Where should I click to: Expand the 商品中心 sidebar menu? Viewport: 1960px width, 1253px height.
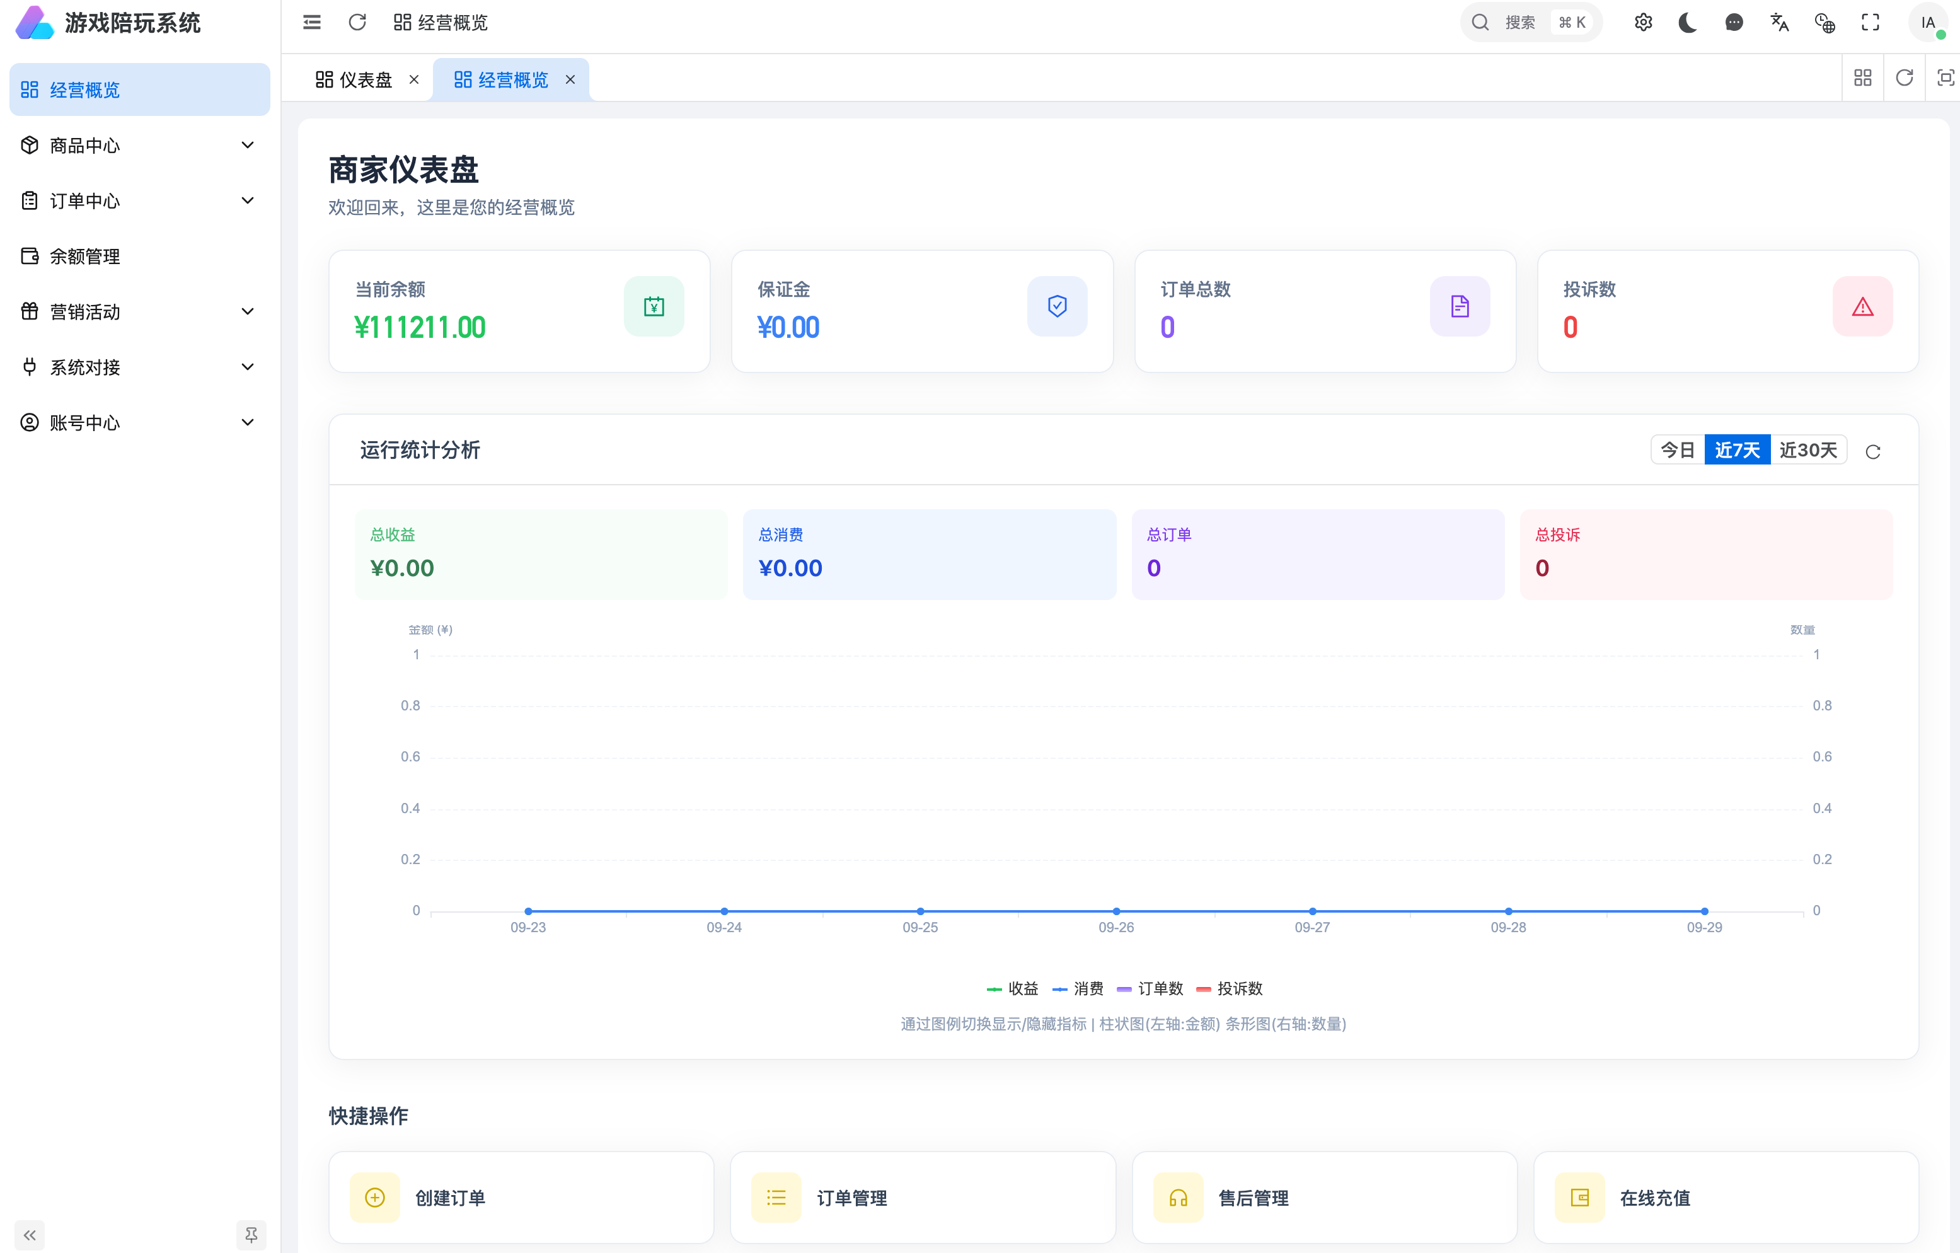[139, 145]
